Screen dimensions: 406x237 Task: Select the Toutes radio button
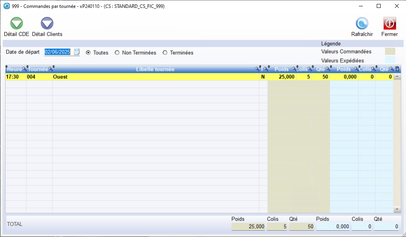pos(88,53)
